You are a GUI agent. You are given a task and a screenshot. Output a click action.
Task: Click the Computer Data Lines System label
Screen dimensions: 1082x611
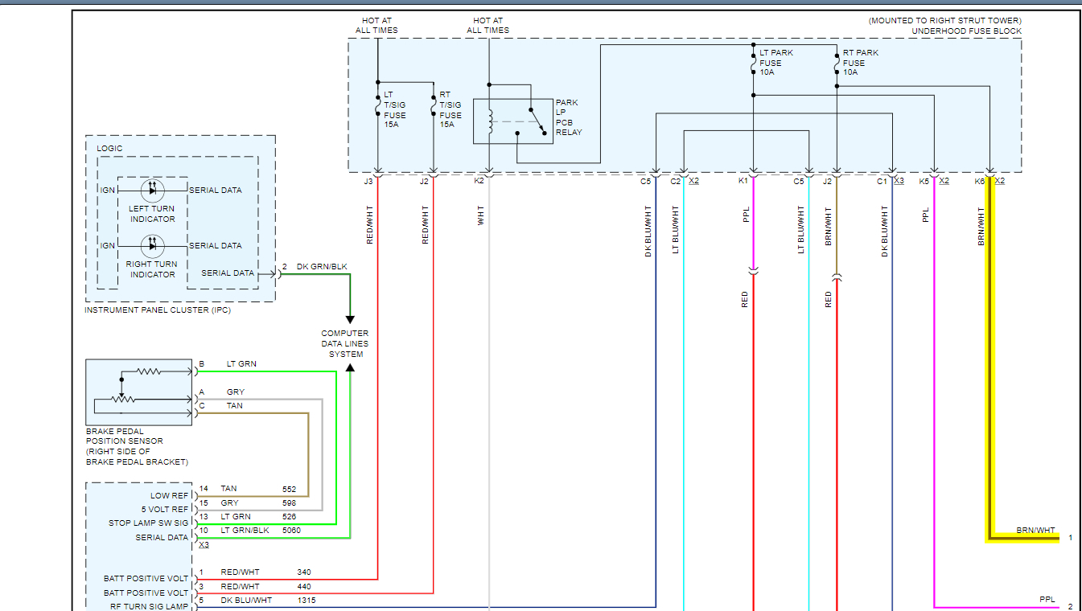[344, 343]
